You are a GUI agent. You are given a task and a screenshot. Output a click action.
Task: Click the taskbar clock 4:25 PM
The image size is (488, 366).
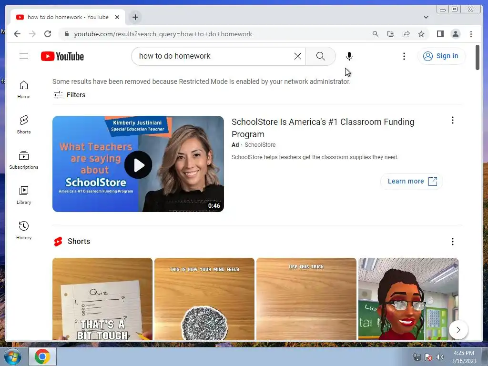click(464, 353)
